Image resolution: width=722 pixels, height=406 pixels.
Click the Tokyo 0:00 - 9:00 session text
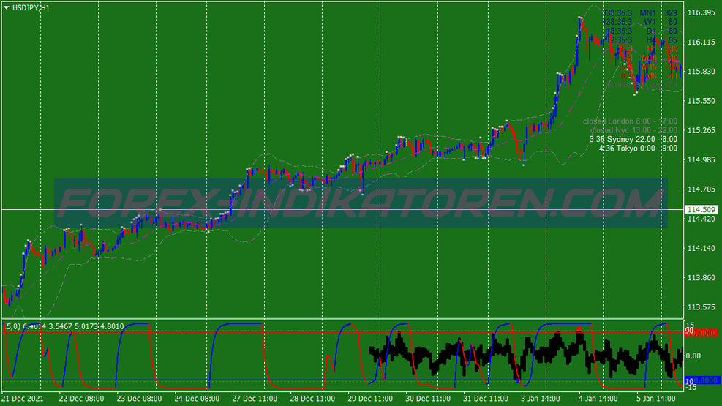pos(638,149)
